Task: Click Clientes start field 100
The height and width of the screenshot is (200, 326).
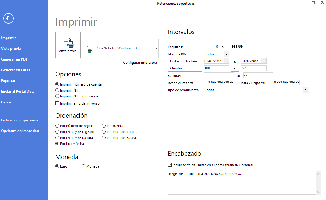Action: [216, 68]
